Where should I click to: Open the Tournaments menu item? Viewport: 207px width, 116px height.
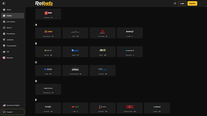[x=13, y=46]
